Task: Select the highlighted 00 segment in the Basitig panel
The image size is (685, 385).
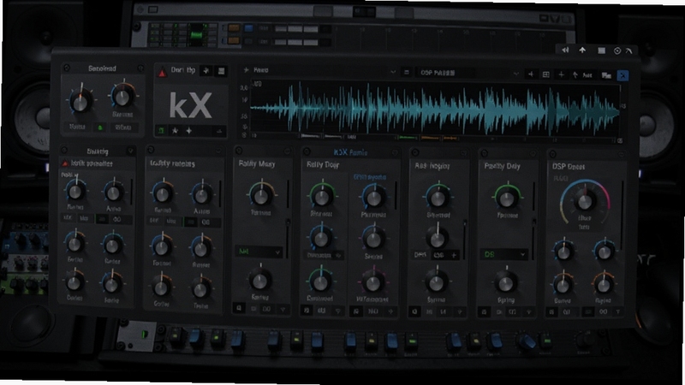Action: coord(102,219)
